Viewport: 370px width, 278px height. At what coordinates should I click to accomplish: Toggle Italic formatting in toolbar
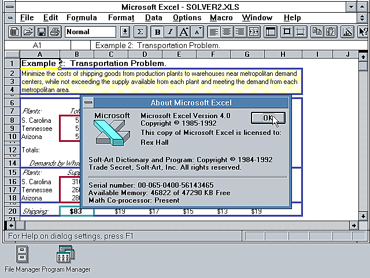click(x=171, y=32)
